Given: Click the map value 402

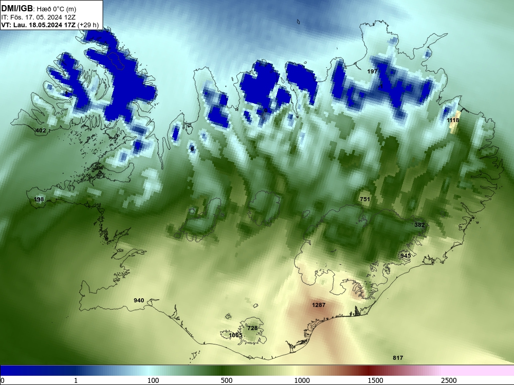Looking at the screenshot, I should click(x=41, y=130).
